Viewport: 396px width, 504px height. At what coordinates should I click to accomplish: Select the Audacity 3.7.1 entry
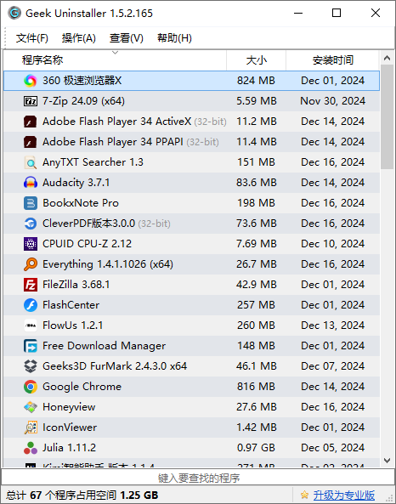(76, 183)
